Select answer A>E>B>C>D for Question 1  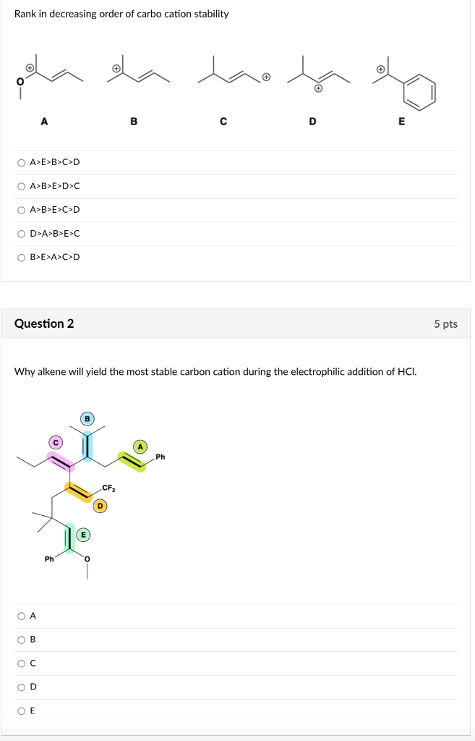click(x=22, y=162)
